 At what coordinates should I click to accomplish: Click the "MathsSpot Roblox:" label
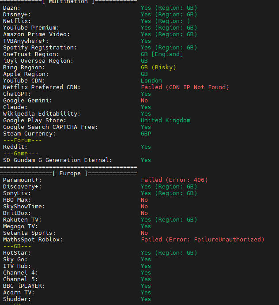tap(33, 240)
